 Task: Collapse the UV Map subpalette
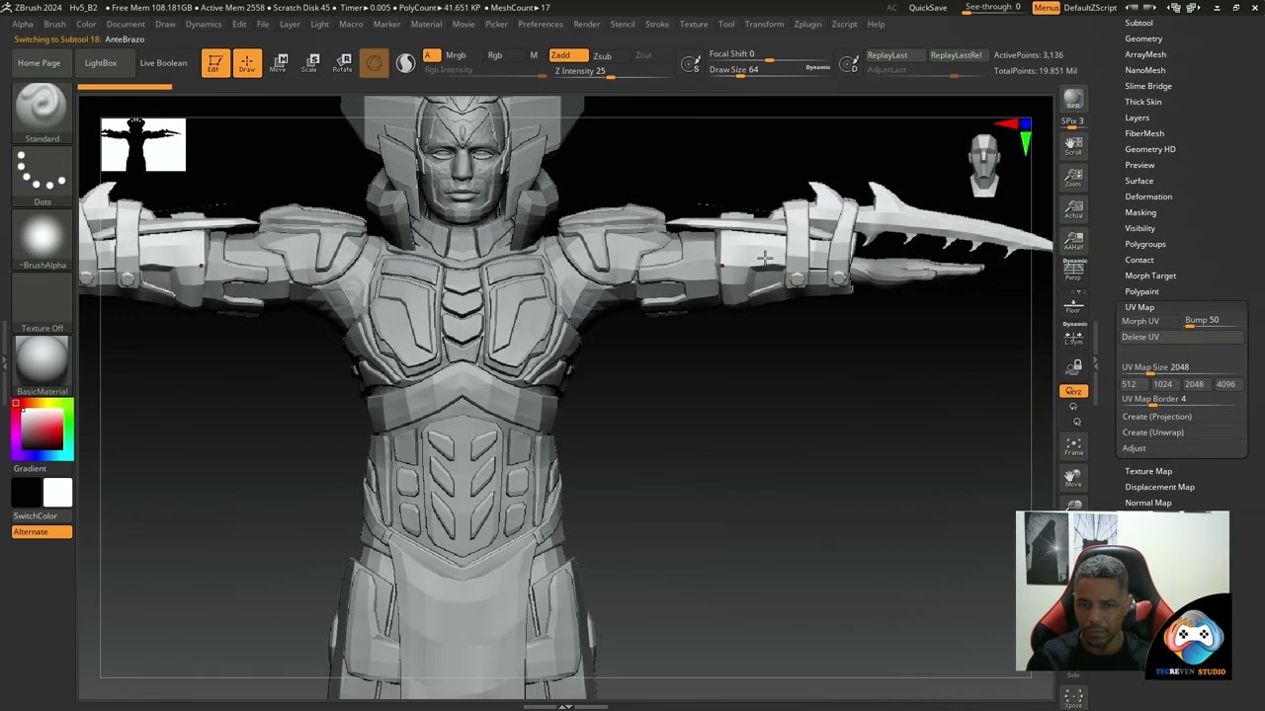pyautogui.click(x=1139, y=307)
